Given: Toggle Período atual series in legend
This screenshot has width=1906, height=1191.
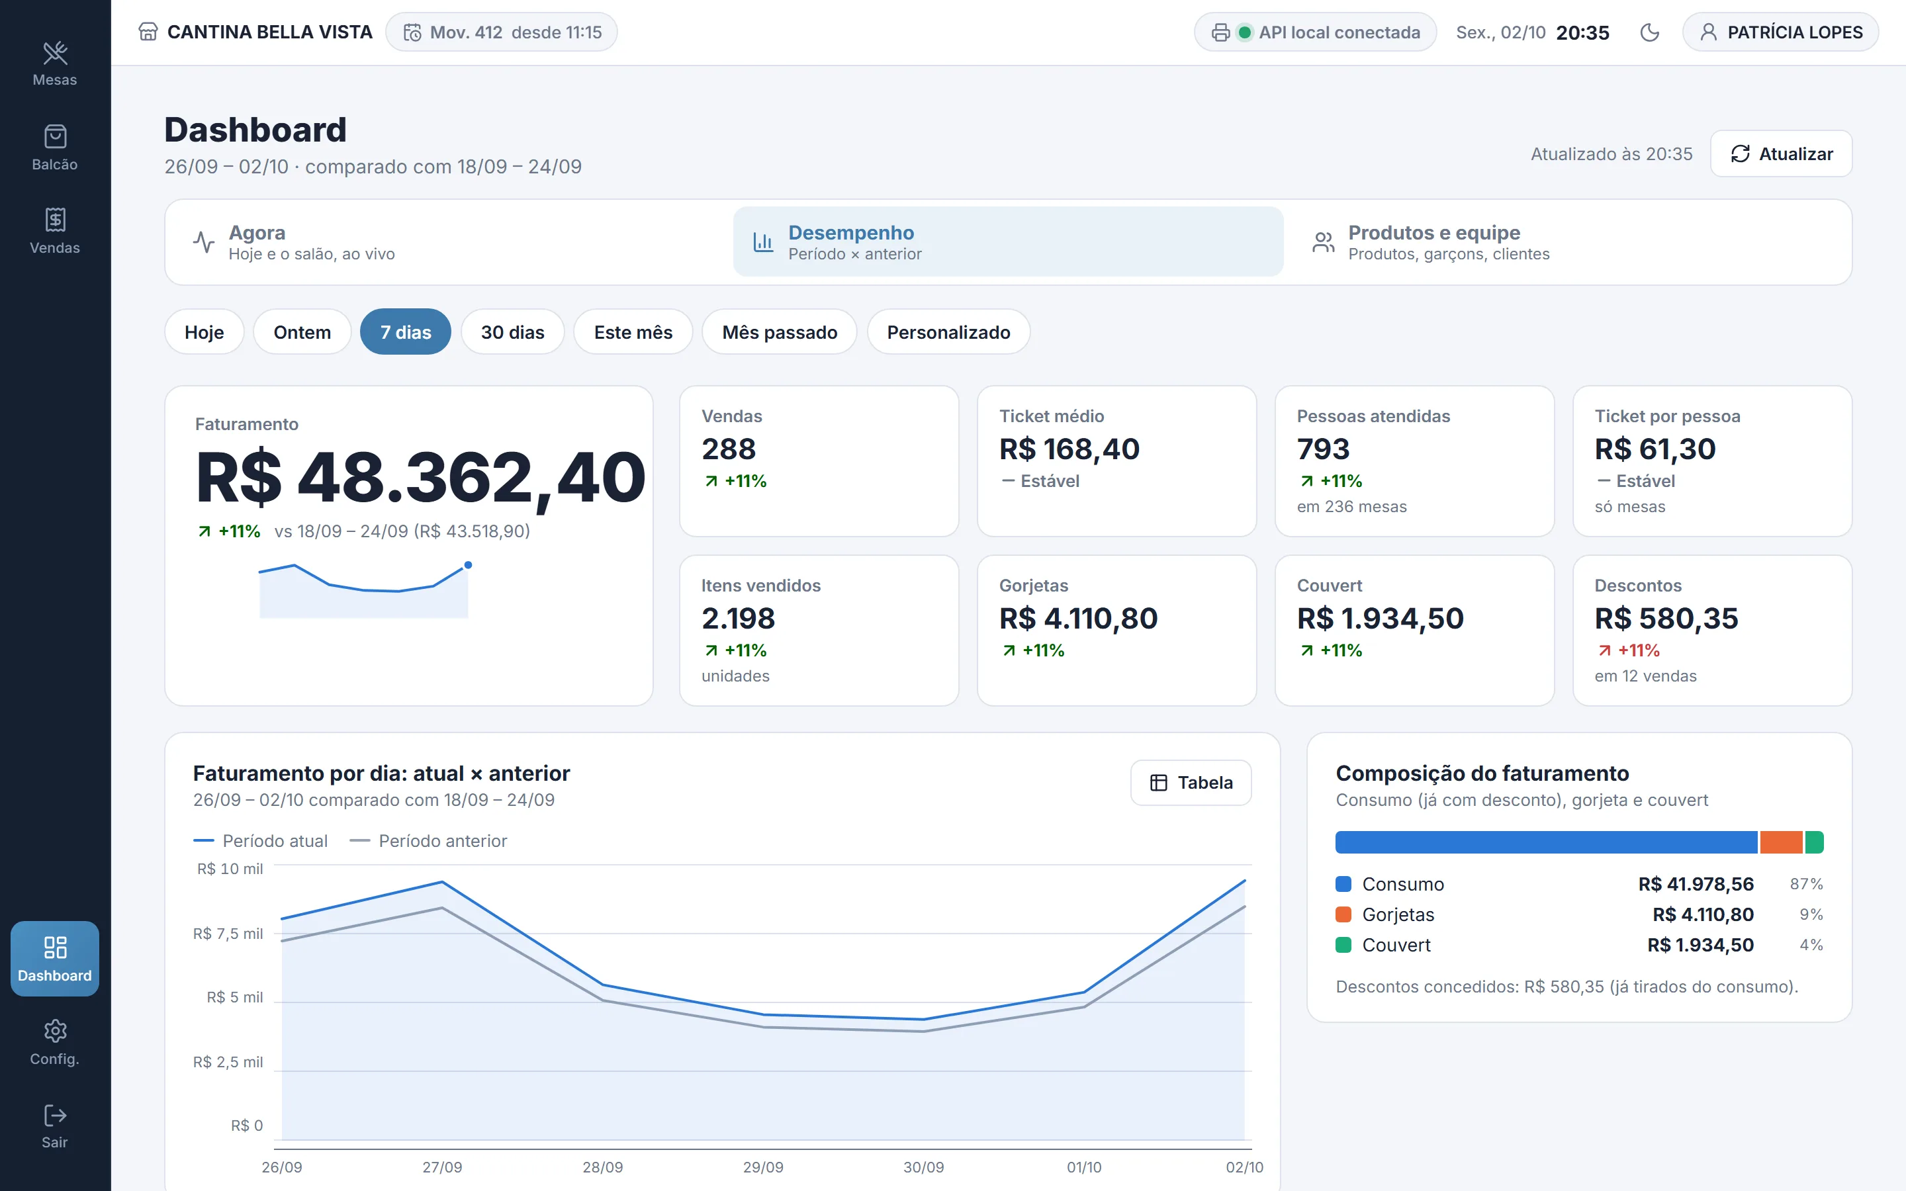Looking at the screenshot, I should point(260,840).
